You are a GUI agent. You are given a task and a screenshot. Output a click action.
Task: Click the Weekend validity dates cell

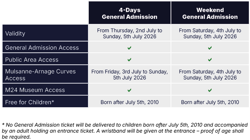pos(210,34)
